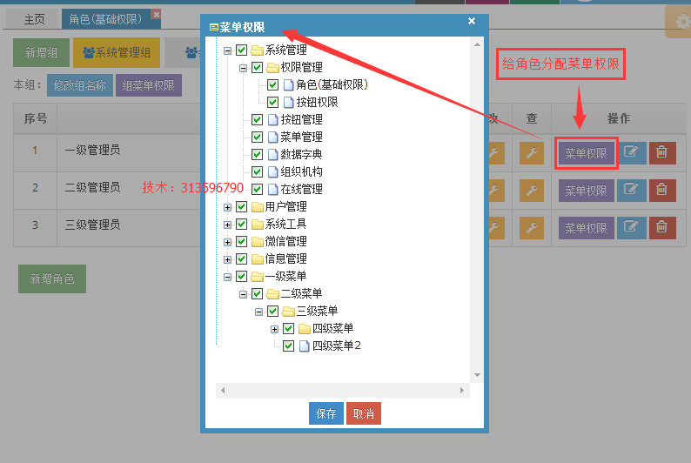
Task: Expand the 系统工具 tree node
Action: (x=227, y=225)
